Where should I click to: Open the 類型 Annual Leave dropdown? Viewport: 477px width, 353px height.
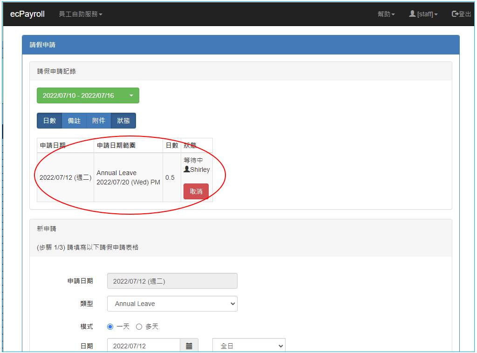click(x=172, y=304)
